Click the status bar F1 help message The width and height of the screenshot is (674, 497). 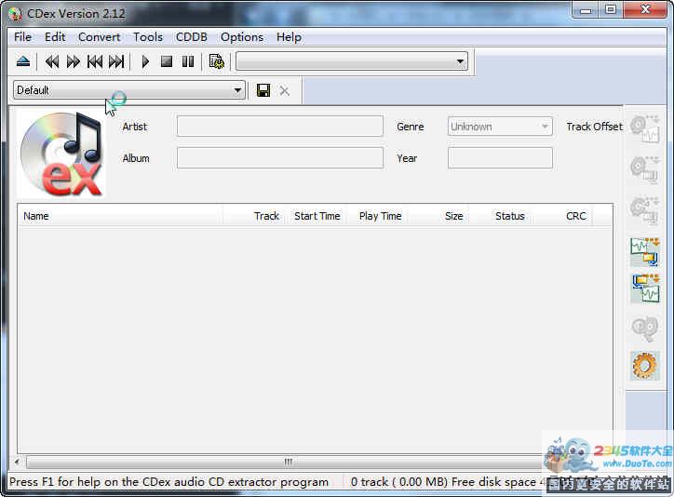[x=168, y=482]
